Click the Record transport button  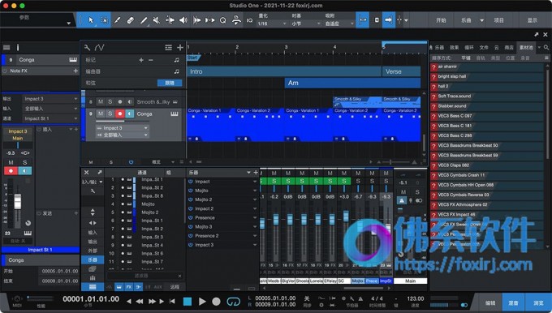[216, 302]
